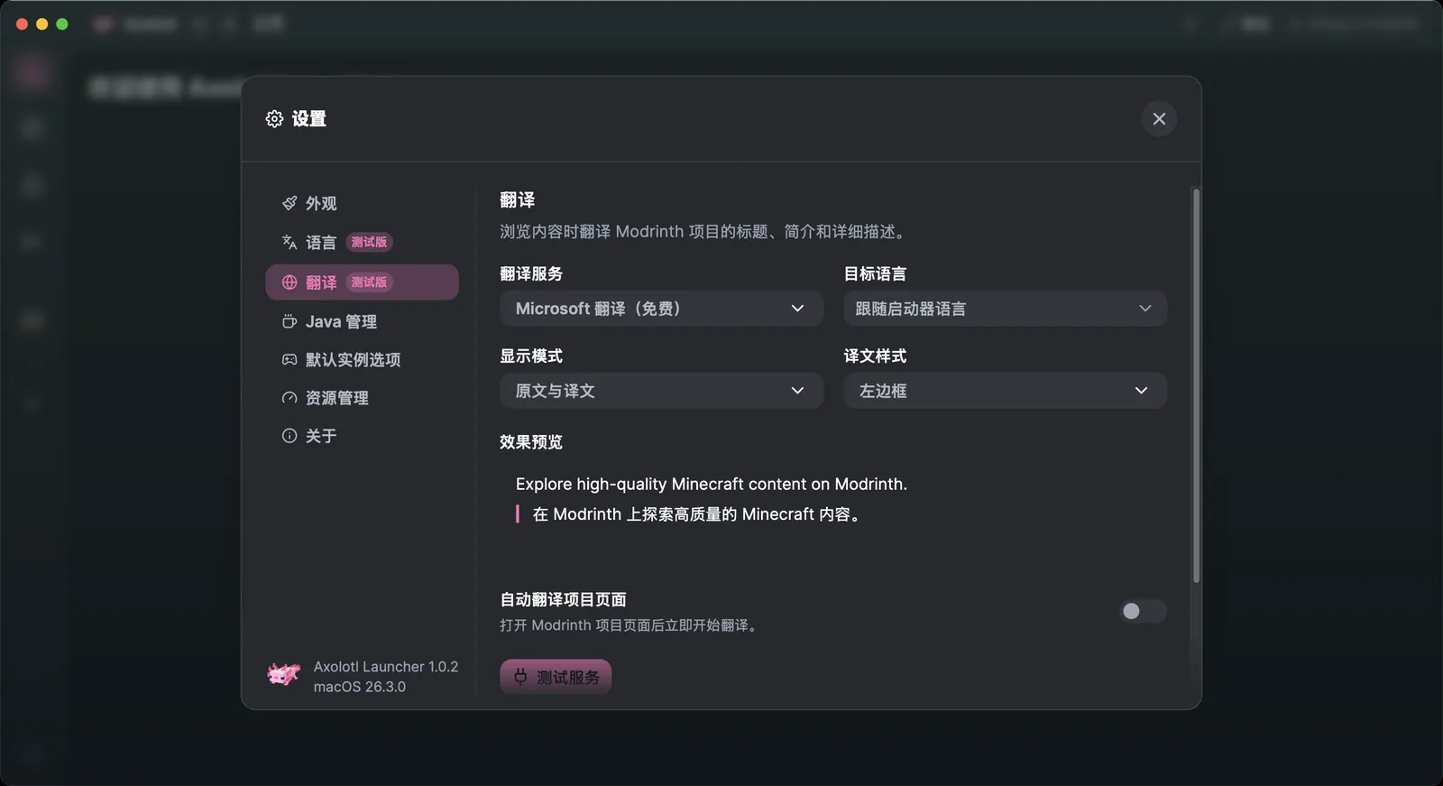The image size is (1443, 786).
Task: Open the 目标语言 dropdown
Action: pos(1005,309)
